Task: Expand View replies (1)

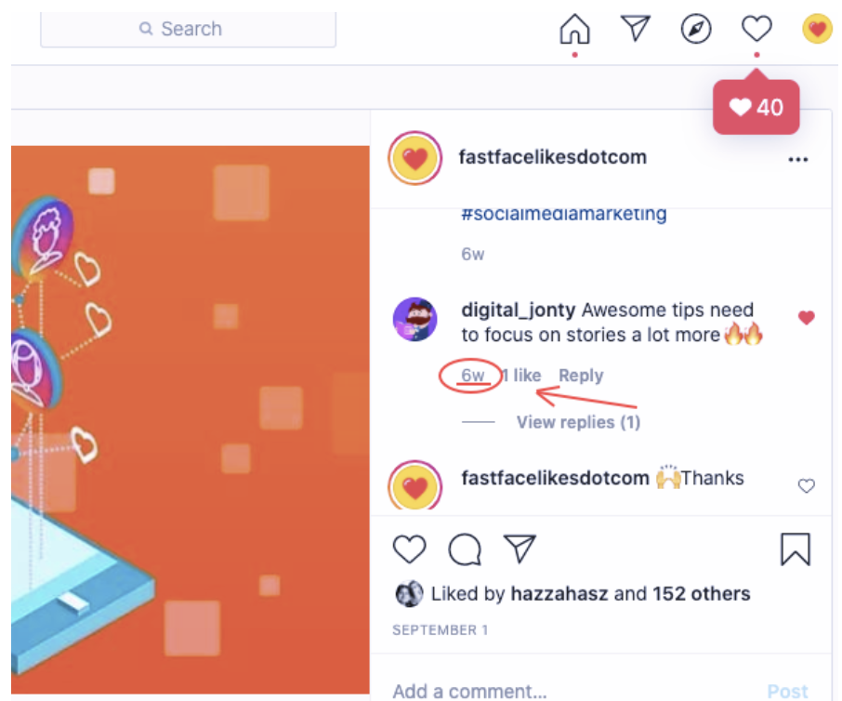Action: click(x=578, y=422)
